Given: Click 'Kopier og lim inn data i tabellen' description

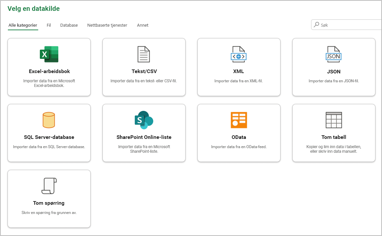Looking at the screenshot, I should pyautogui.click(x=334, y=149).
